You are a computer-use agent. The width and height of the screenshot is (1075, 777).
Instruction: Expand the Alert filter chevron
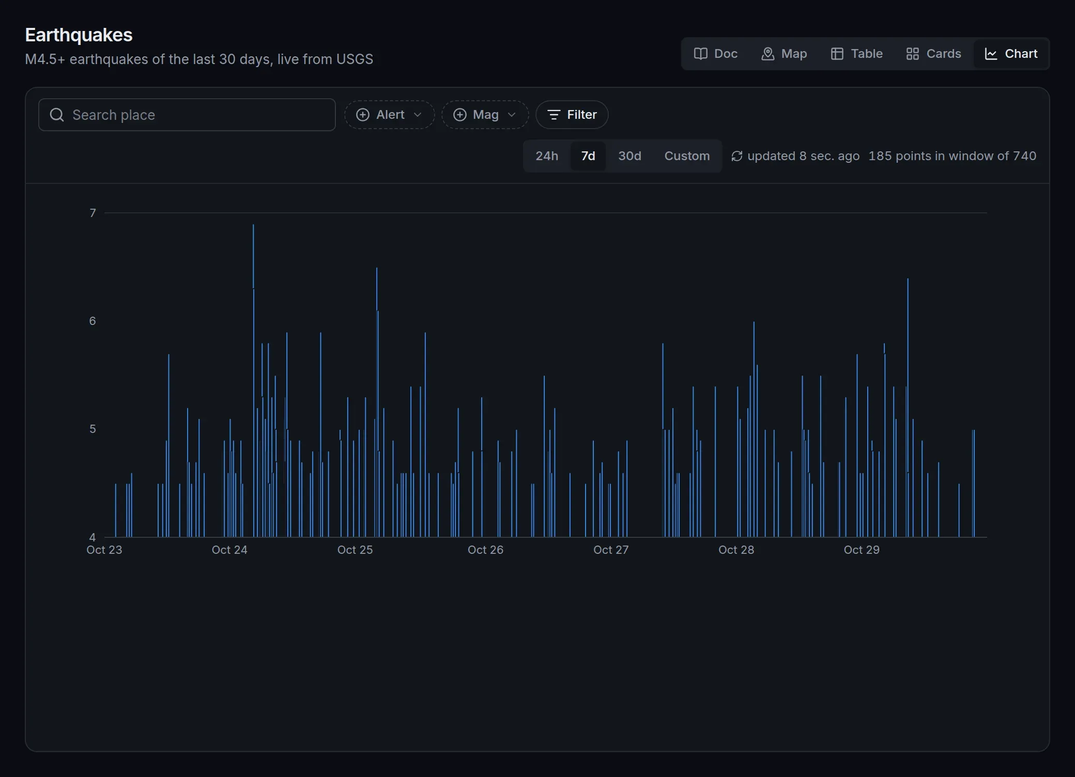click(x=418, y=115)
